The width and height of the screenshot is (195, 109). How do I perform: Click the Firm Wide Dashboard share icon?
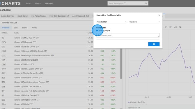click(68, 16)
